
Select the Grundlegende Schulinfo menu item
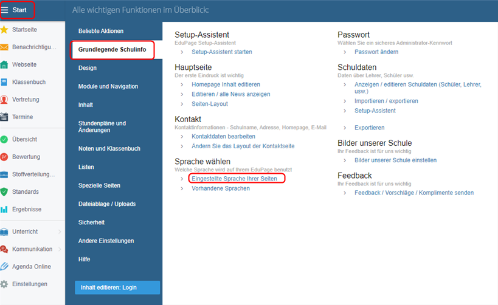pos(112,49)
